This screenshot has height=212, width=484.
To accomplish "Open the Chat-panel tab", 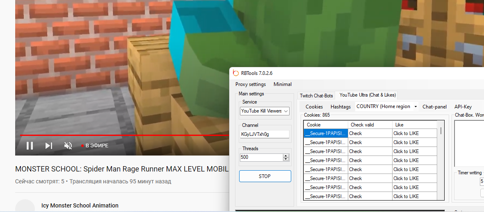I will pyautogui.click(x=434, y=107).
